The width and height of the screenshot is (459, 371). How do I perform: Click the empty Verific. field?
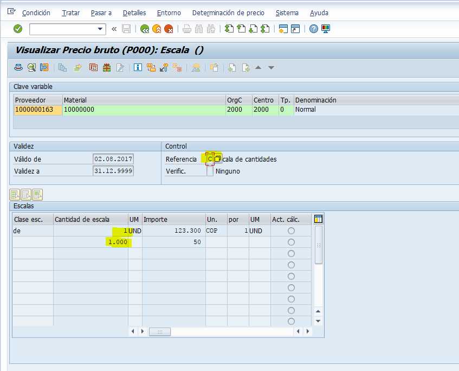point(210,171)
